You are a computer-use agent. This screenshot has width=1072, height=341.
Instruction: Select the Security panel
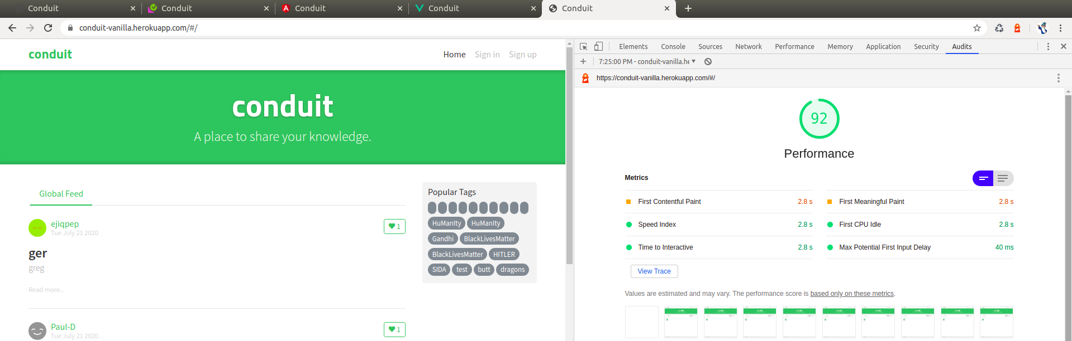[x=926, y=47]
